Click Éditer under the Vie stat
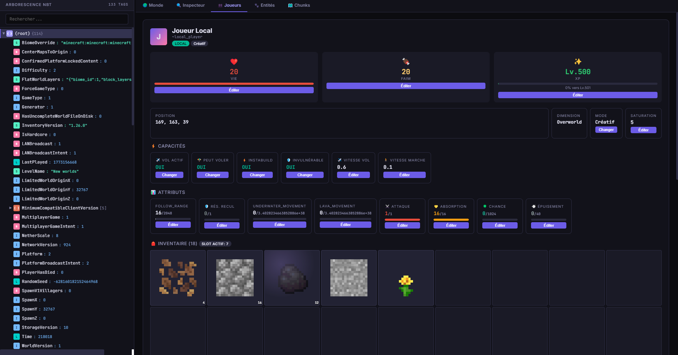Viewport: 678px width, 355px height. pos(234,90)
